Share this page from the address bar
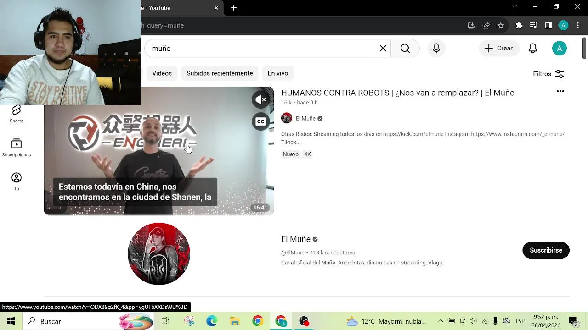 tap(486, 25)
